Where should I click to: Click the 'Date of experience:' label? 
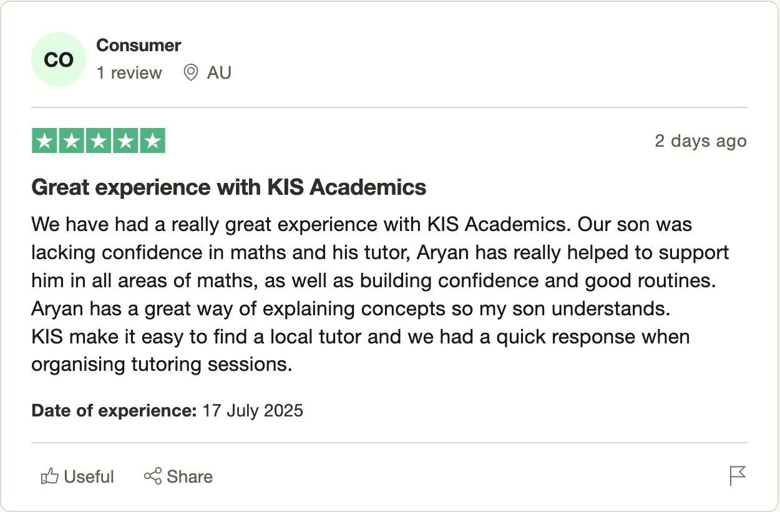pyautogui.click(x=114, y=411)
